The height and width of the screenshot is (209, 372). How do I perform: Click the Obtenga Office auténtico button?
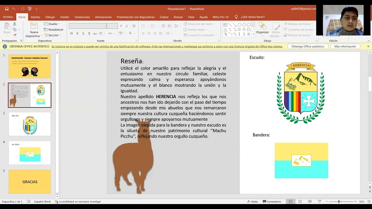point(308,46)
